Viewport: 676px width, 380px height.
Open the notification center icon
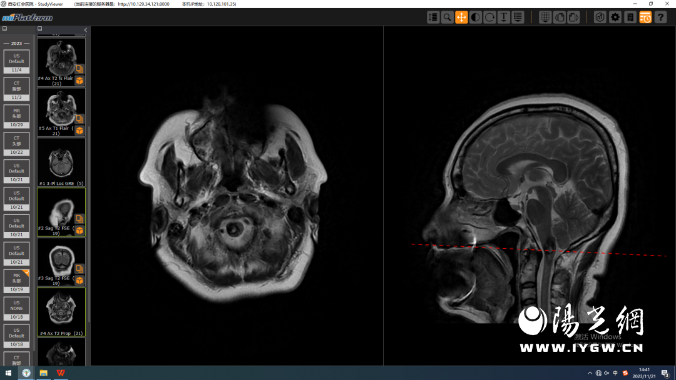coord(665,373)
